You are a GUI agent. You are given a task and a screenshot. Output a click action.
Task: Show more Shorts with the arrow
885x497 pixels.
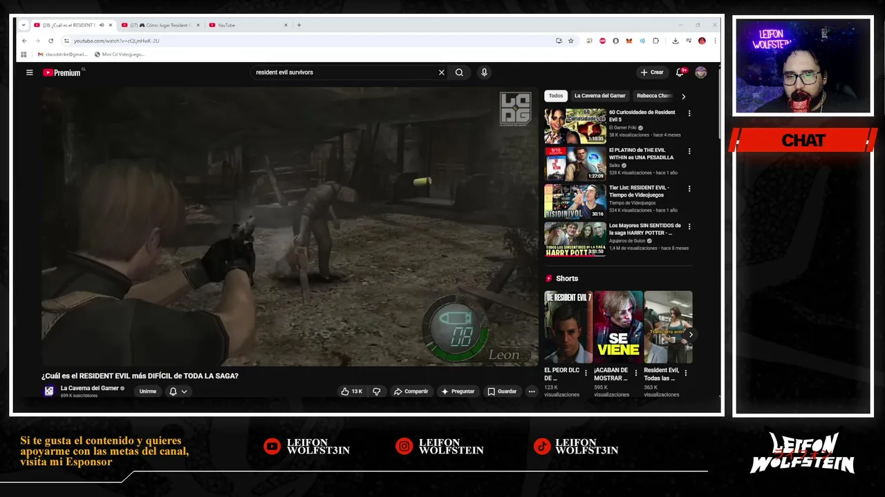pyautogui.click(x=690, y=335)
